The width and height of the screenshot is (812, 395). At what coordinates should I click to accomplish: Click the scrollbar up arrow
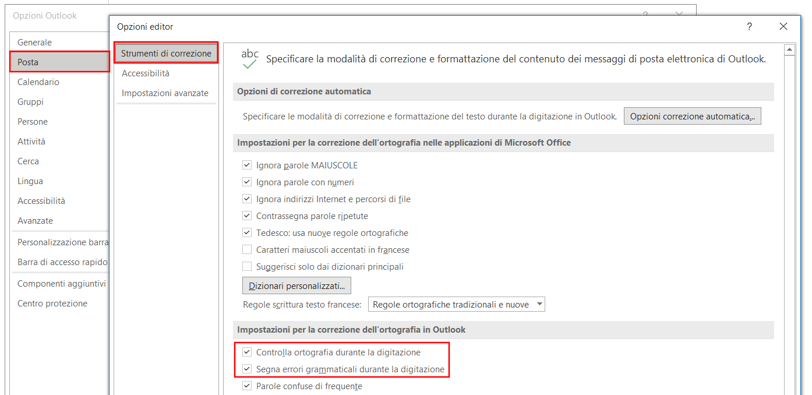(789, 50)
